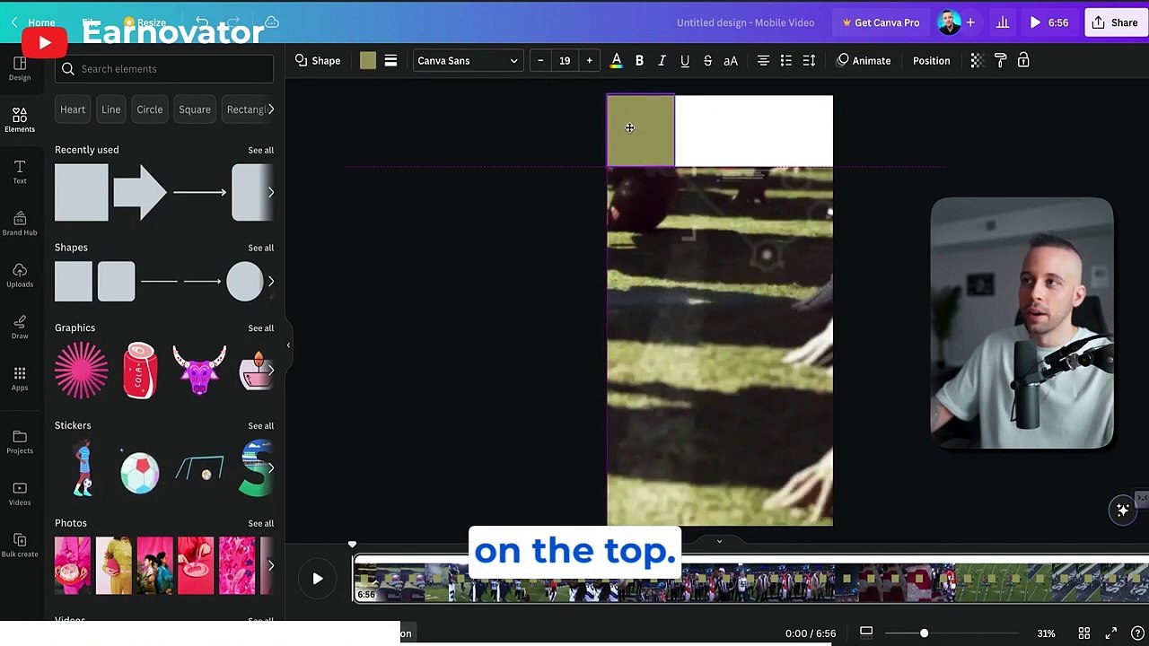
Task: Open the Text tab in sidebar
Action: click(x=20, y=171)
